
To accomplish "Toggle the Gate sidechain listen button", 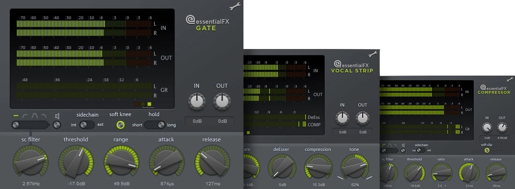I will coord(57,125).
